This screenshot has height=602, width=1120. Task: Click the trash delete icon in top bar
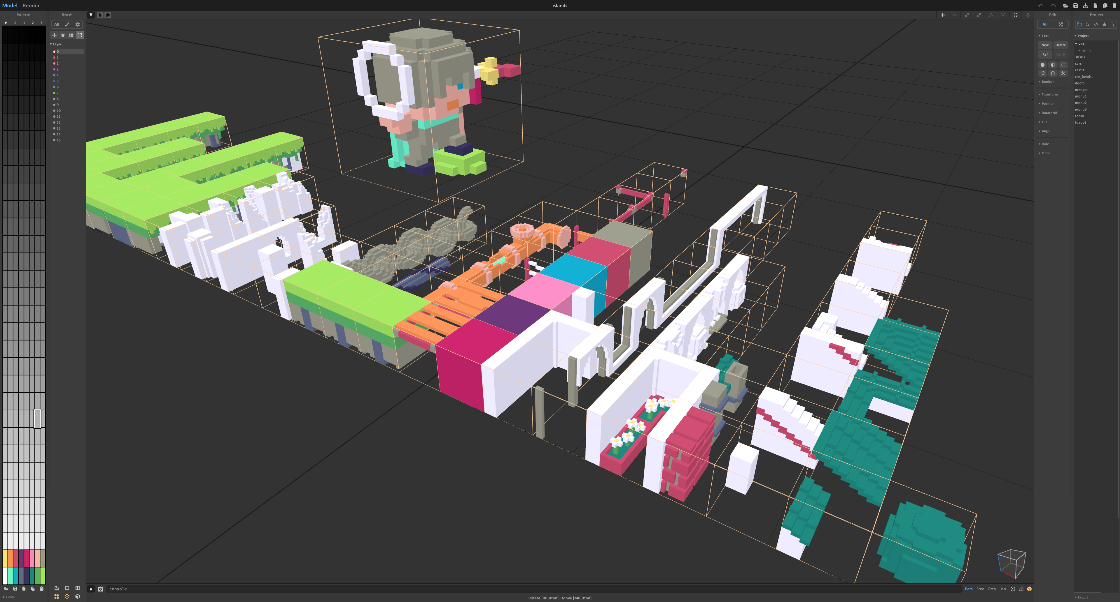pos(1114,6)
